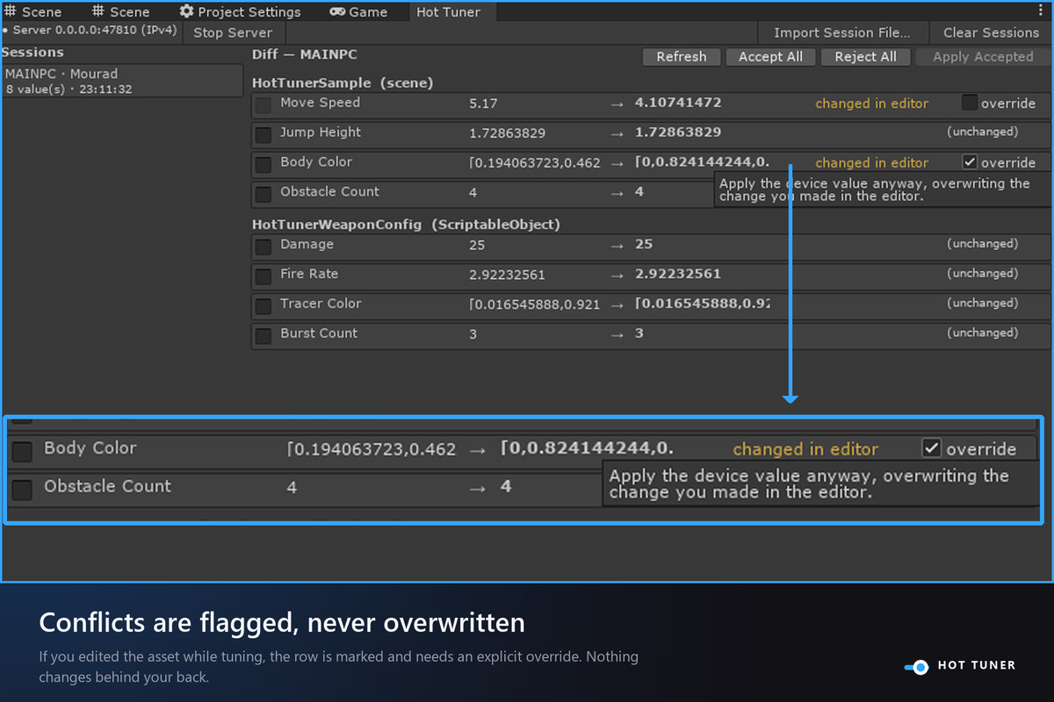Viewport: 1054px width, 702px height.
Task: Click Move Speed's old value 5.17
Action: (x=483, y=104)
